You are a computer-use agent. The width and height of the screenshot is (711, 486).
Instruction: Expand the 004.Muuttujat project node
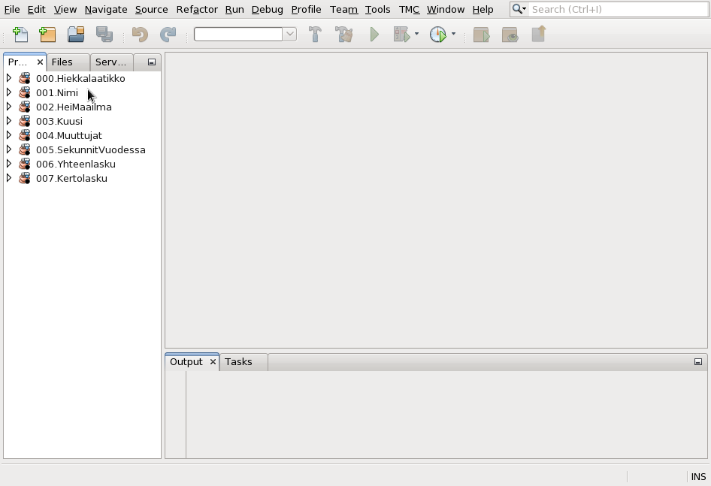pos(9,135)
